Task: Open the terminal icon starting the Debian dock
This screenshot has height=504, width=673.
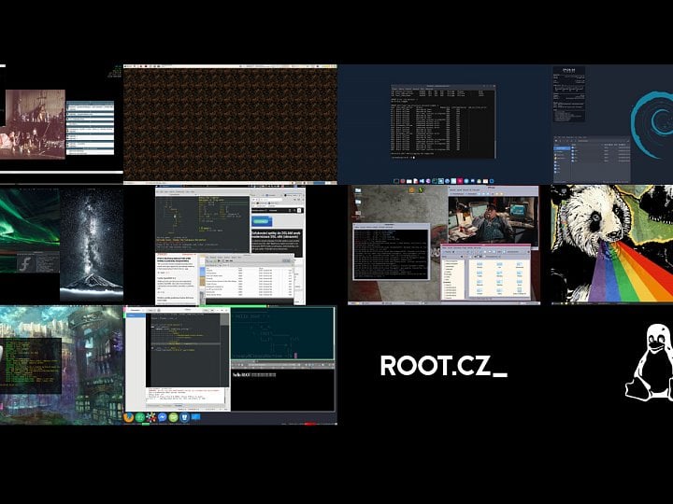Action: pos(396,181)
